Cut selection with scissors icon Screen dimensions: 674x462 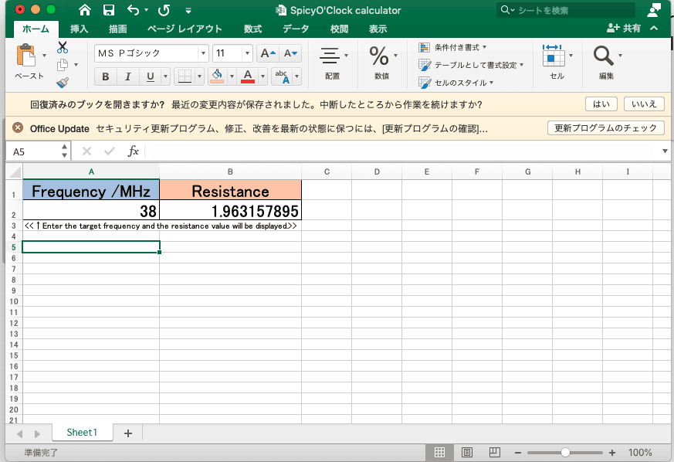pyautogui.click(x=63, y=47)
